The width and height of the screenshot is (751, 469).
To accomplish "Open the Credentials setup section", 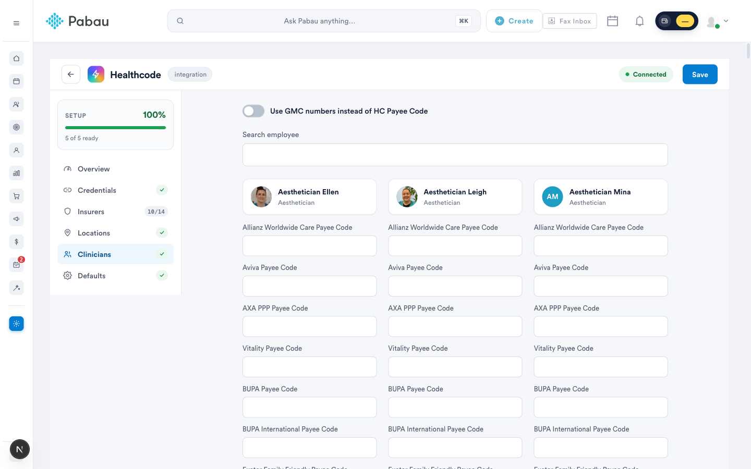I will [115, 190].
